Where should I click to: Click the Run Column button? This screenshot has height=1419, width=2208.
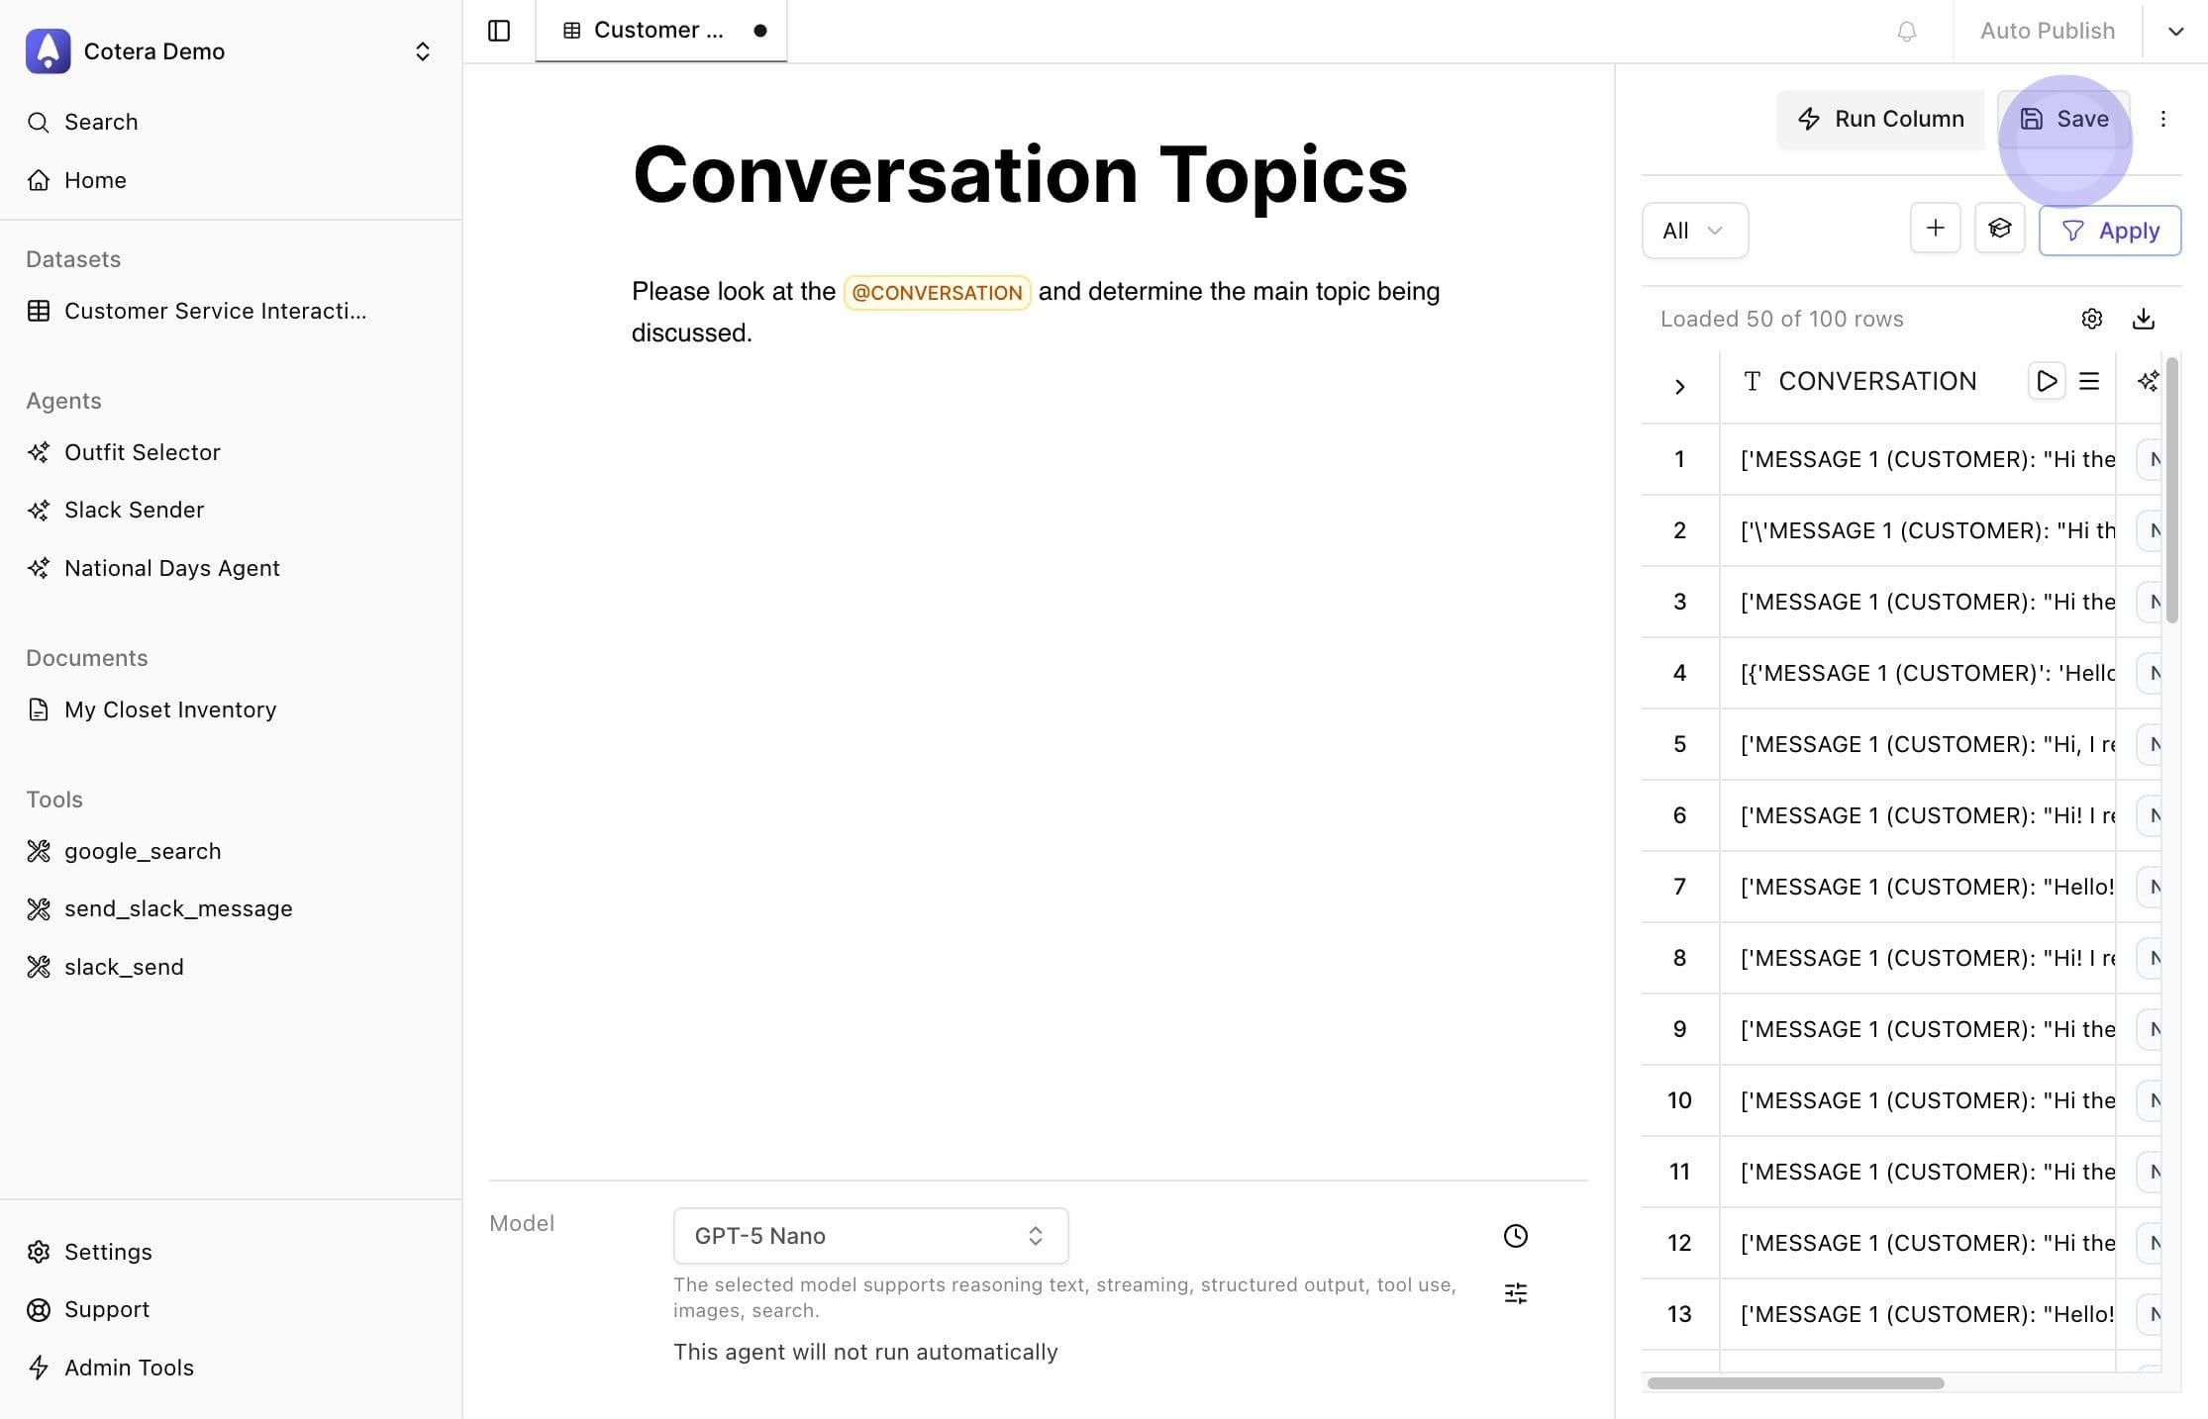(x=1879, y=119)
